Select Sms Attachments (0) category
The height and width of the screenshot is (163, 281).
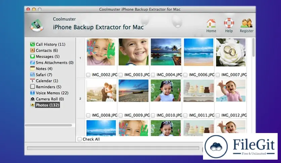pyautogui.click(x=55, y=63)
